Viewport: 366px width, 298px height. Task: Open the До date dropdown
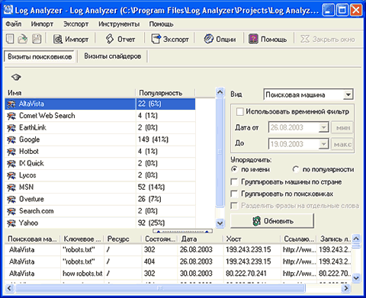pos(323,144)
